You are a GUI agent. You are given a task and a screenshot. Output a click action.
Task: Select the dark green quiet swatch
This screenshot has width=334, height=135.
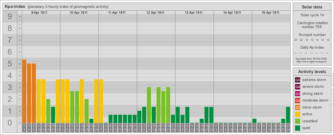point(298,128)
